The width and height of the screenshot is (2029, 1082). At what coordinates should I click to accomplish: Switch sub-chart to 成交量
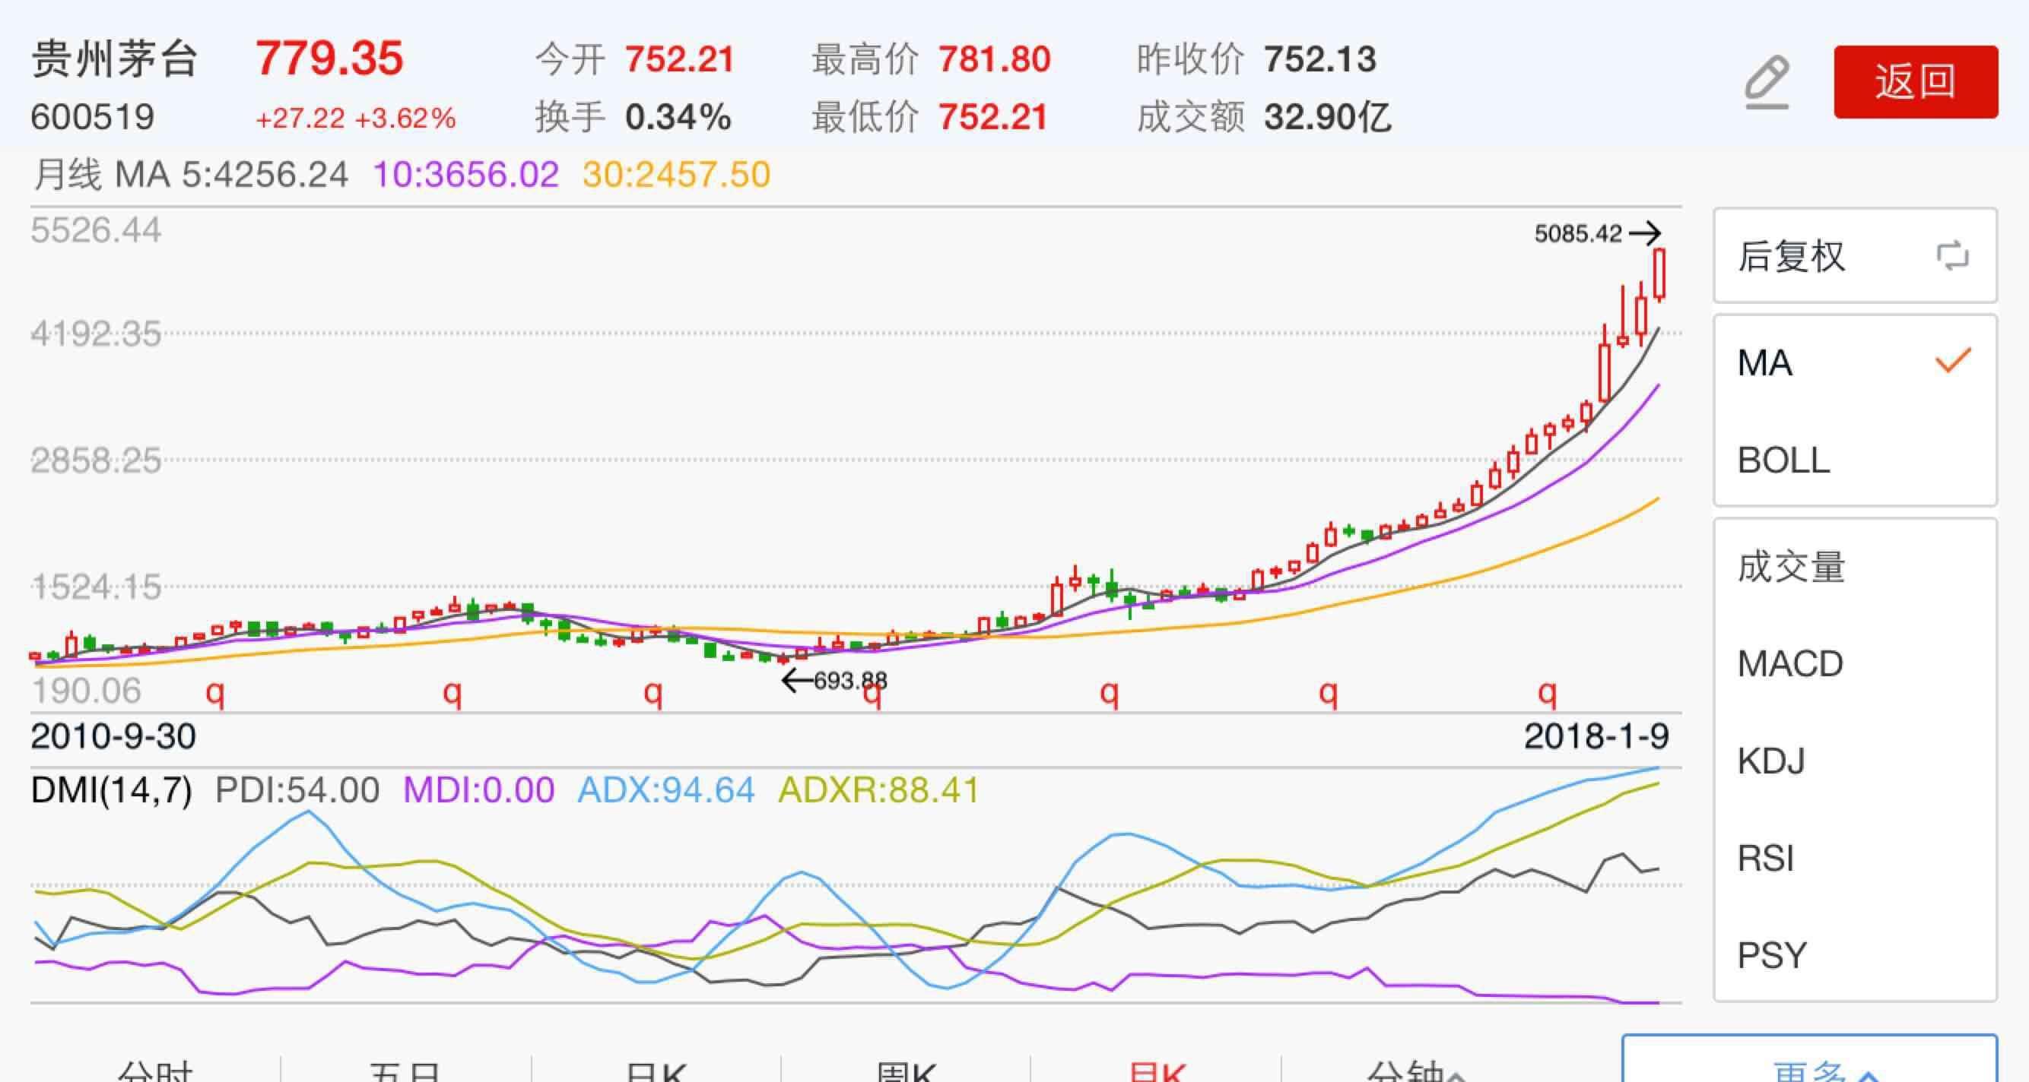click(1855, 567)
